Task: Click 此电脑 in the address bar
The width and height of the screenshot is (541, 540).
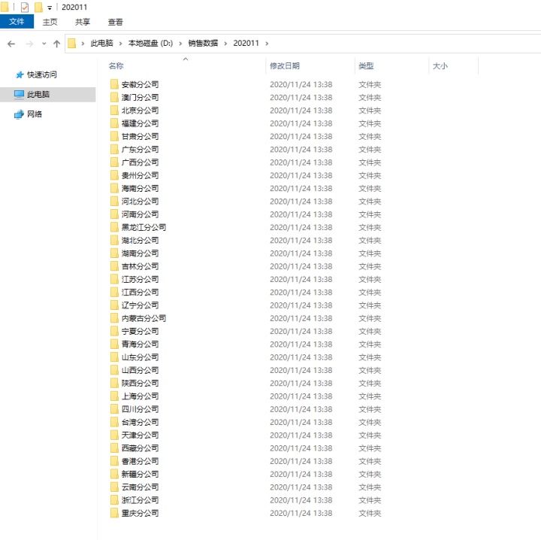Action: tap(101, 43)
